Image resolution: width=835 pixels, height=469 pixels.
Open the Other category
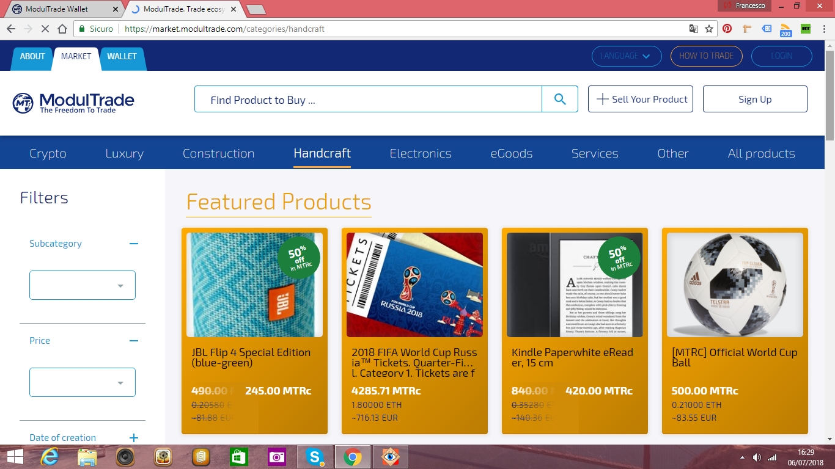[x=673, y=153]
